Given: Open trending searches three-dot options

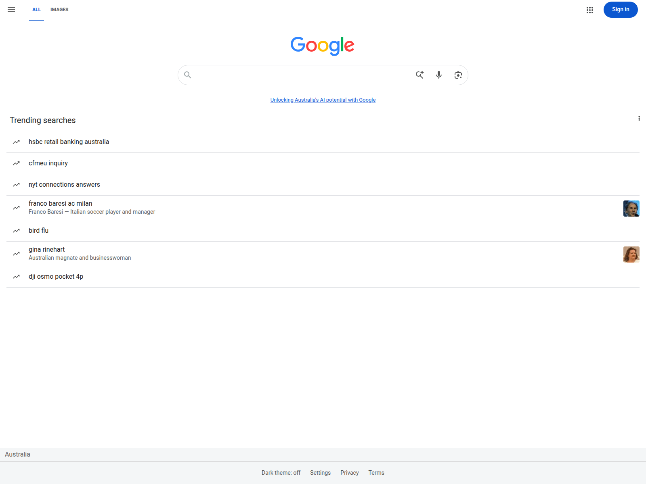Looking at the screenshot, I should point(639,118).
